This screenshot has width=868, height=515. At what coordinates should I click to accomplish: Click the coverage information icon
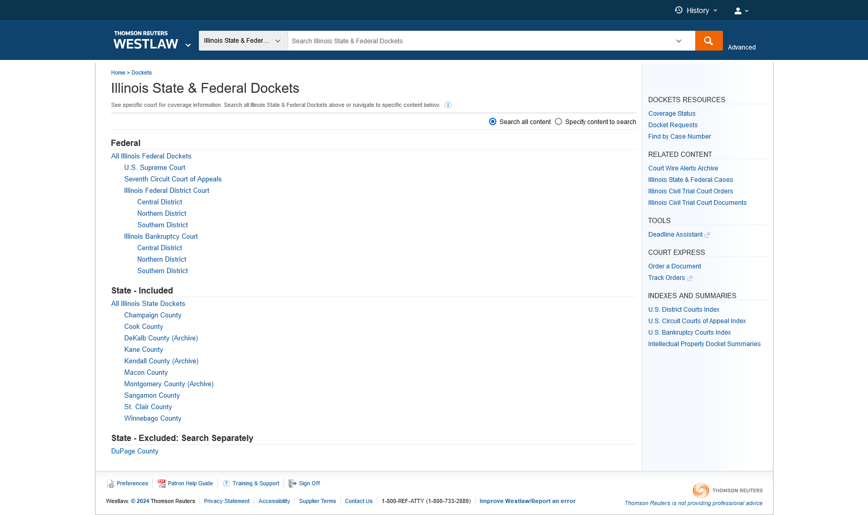click(448, 105)
